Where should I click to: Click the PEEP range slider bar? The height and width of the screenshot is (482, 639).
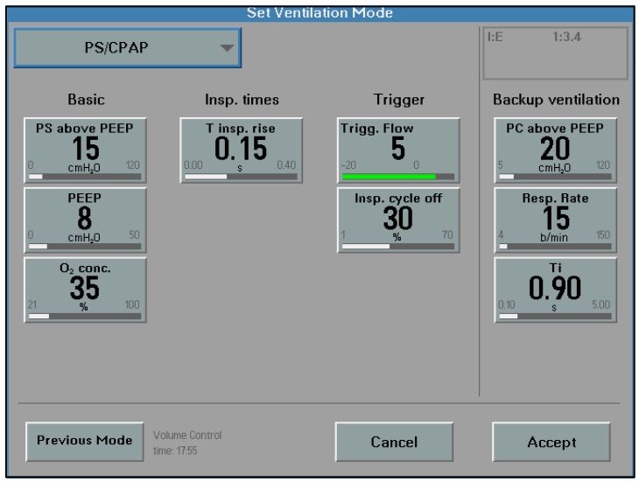pos(84,246)
